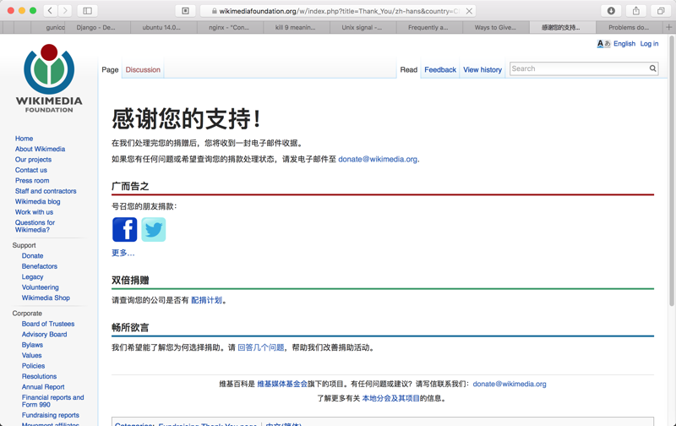The width and height of the screenshot is (676, 426).
Task: Open the Safari downloads button
Action: [x=611, y=11]
